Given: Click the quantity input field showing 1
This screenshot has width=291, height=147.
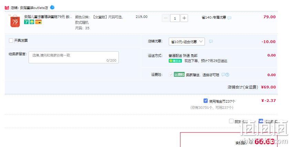Looking at the screenshot, I should tap(175, 18).
